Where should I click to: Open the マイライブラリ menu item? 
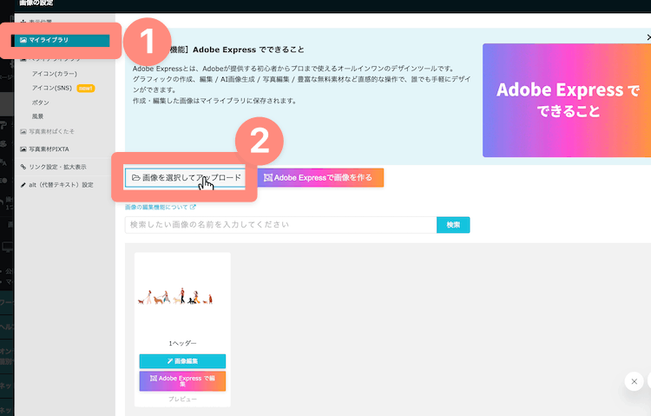click(62, 40)
